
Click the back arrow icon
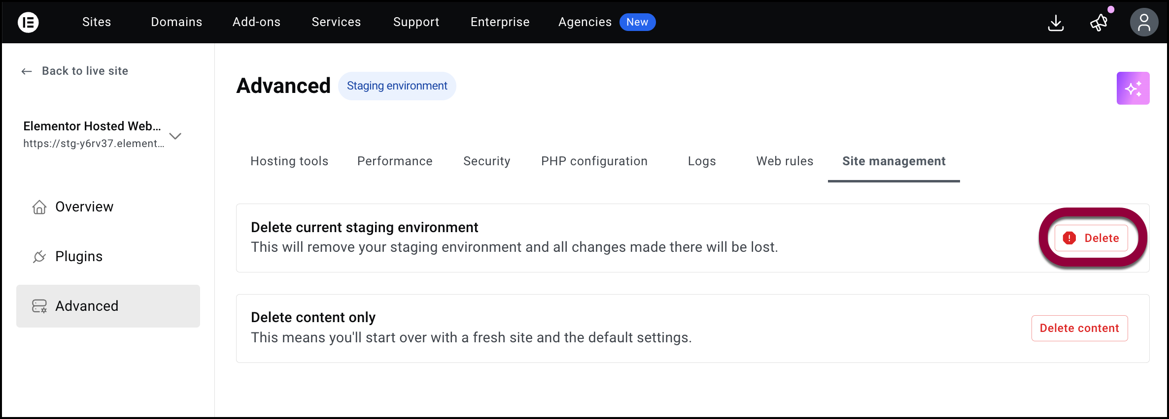tap(27, 71)
